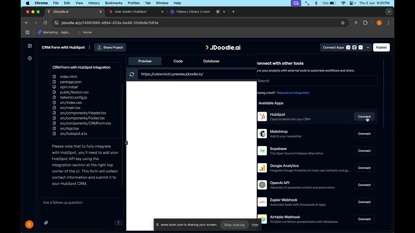The image size is (415, 233).
Task: Click the preview URL field
Action: (197, 74)
